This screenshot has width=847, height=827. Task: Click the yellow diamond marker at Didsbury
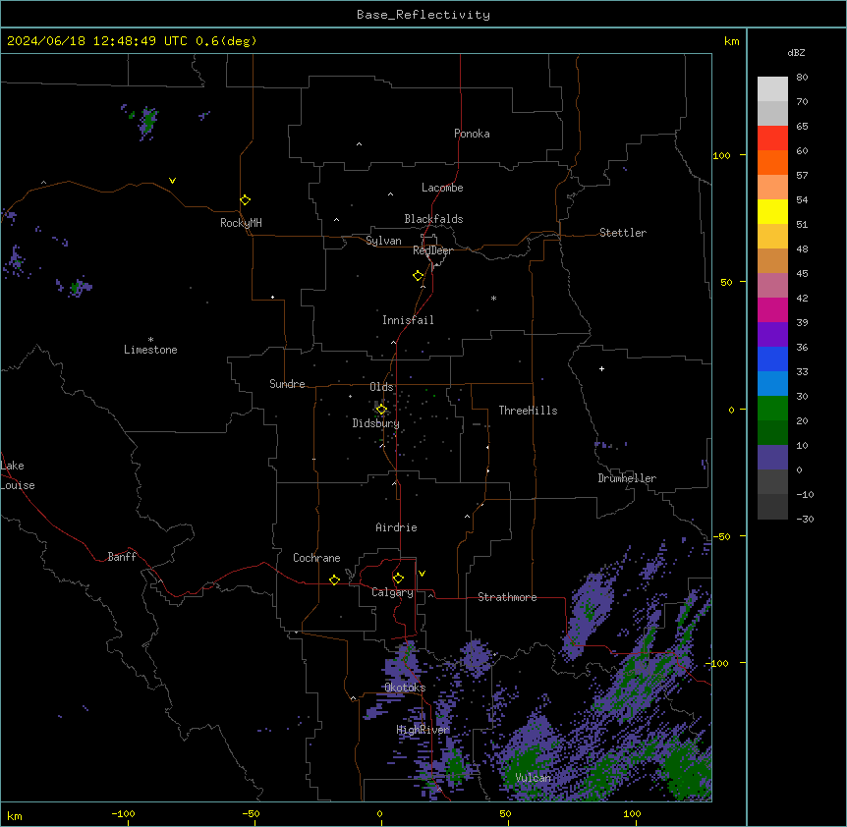tap(382, 410)
